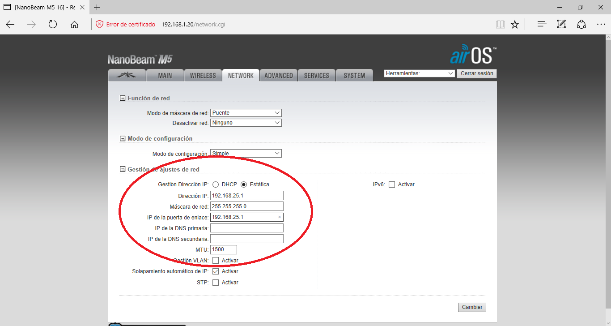Open the Ubiquiti logo tab
The image size is (611, 326).
tap(127, 75)
